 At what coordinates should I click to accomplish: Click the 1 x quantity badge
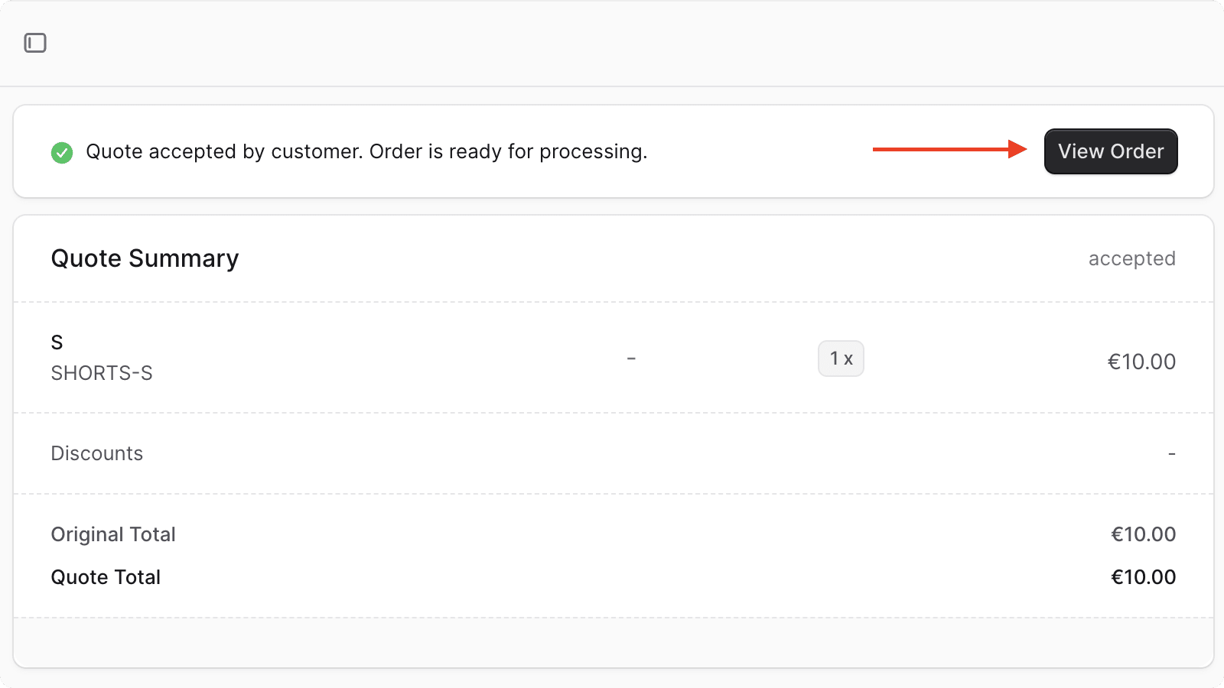841,358
